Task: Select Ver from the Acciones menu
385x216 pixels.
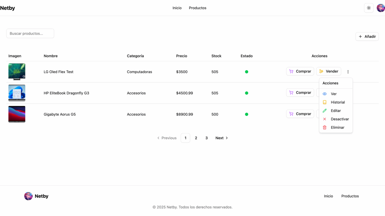Action: coord(334,94)
